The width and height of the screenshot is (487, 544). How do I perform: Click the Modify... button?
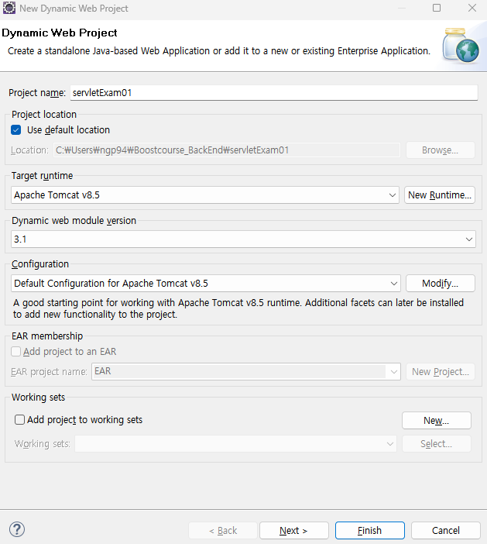tap(441, 284)
